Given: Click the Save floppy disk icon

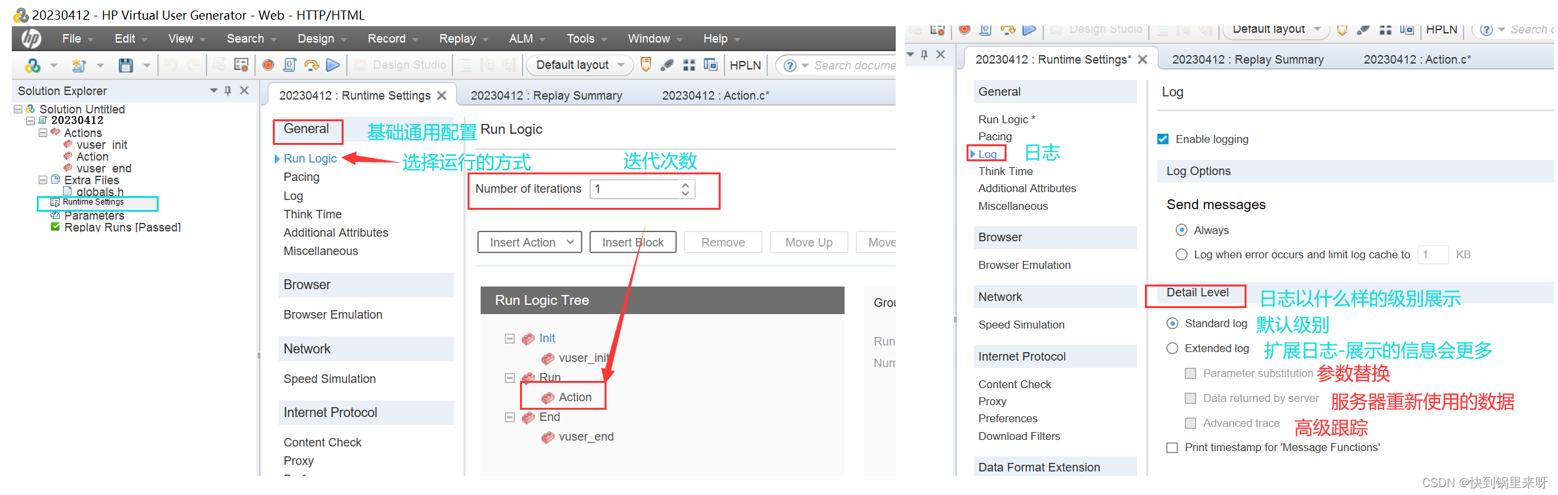Looking at the screenshot, I should coord(126,65).
